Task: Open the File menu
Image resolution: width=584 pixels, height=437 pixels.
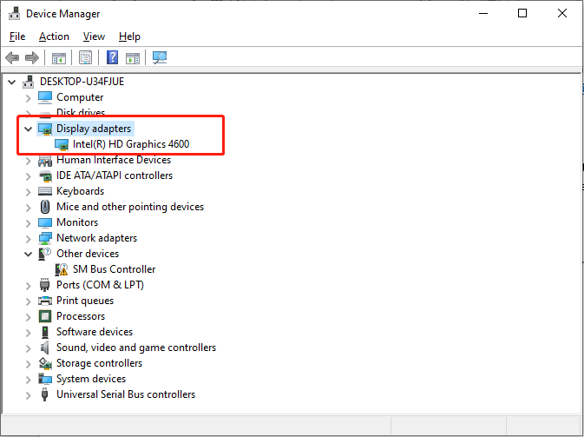Action: pyautogui.click(x=17, y=36)
